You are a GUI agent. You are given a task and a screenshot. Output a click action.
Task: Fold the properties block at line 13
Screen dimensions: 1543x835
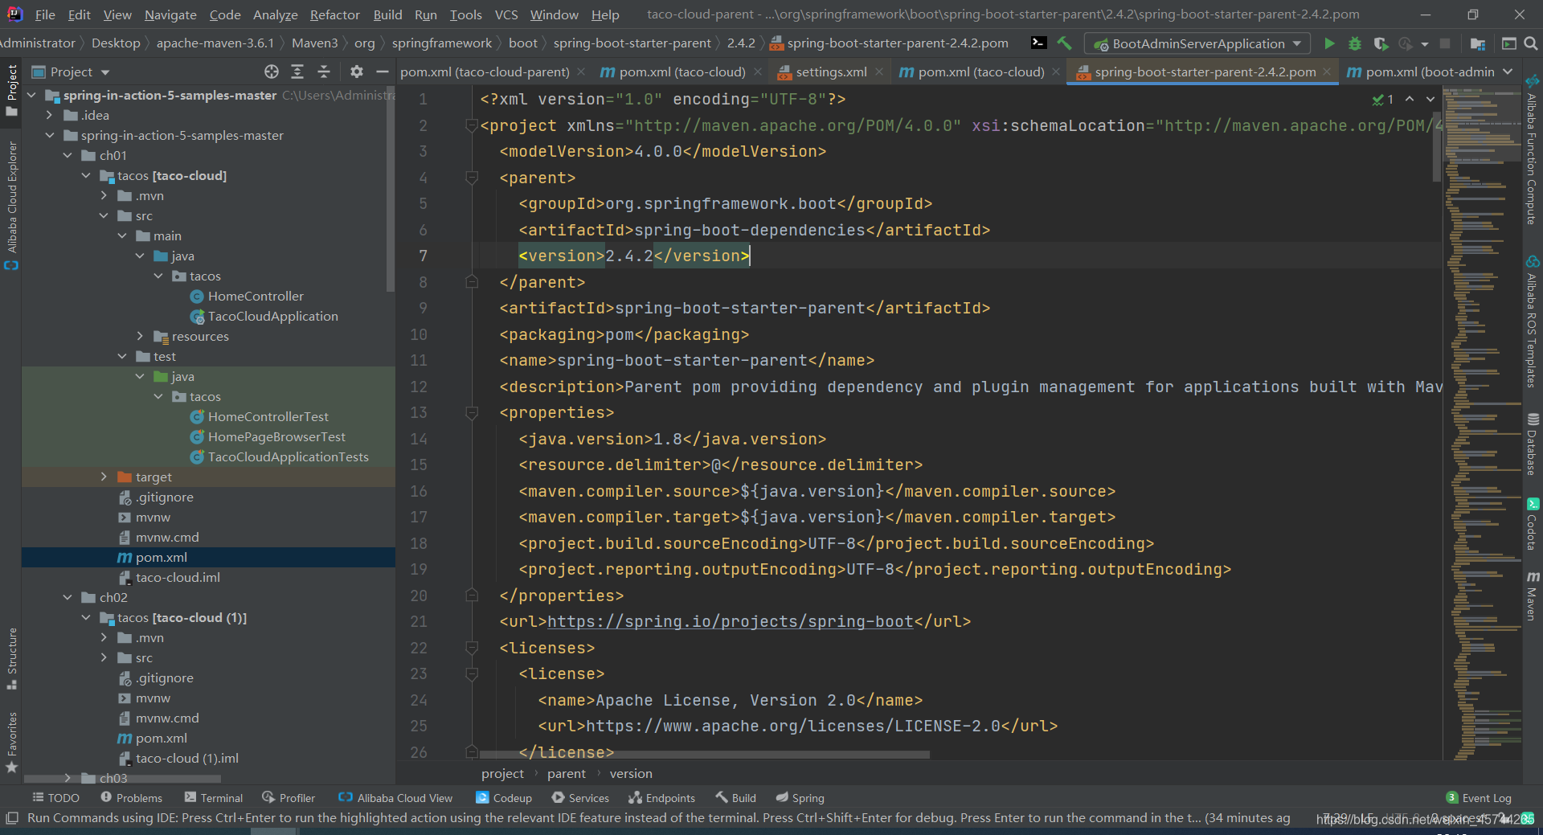coord(473,413)
